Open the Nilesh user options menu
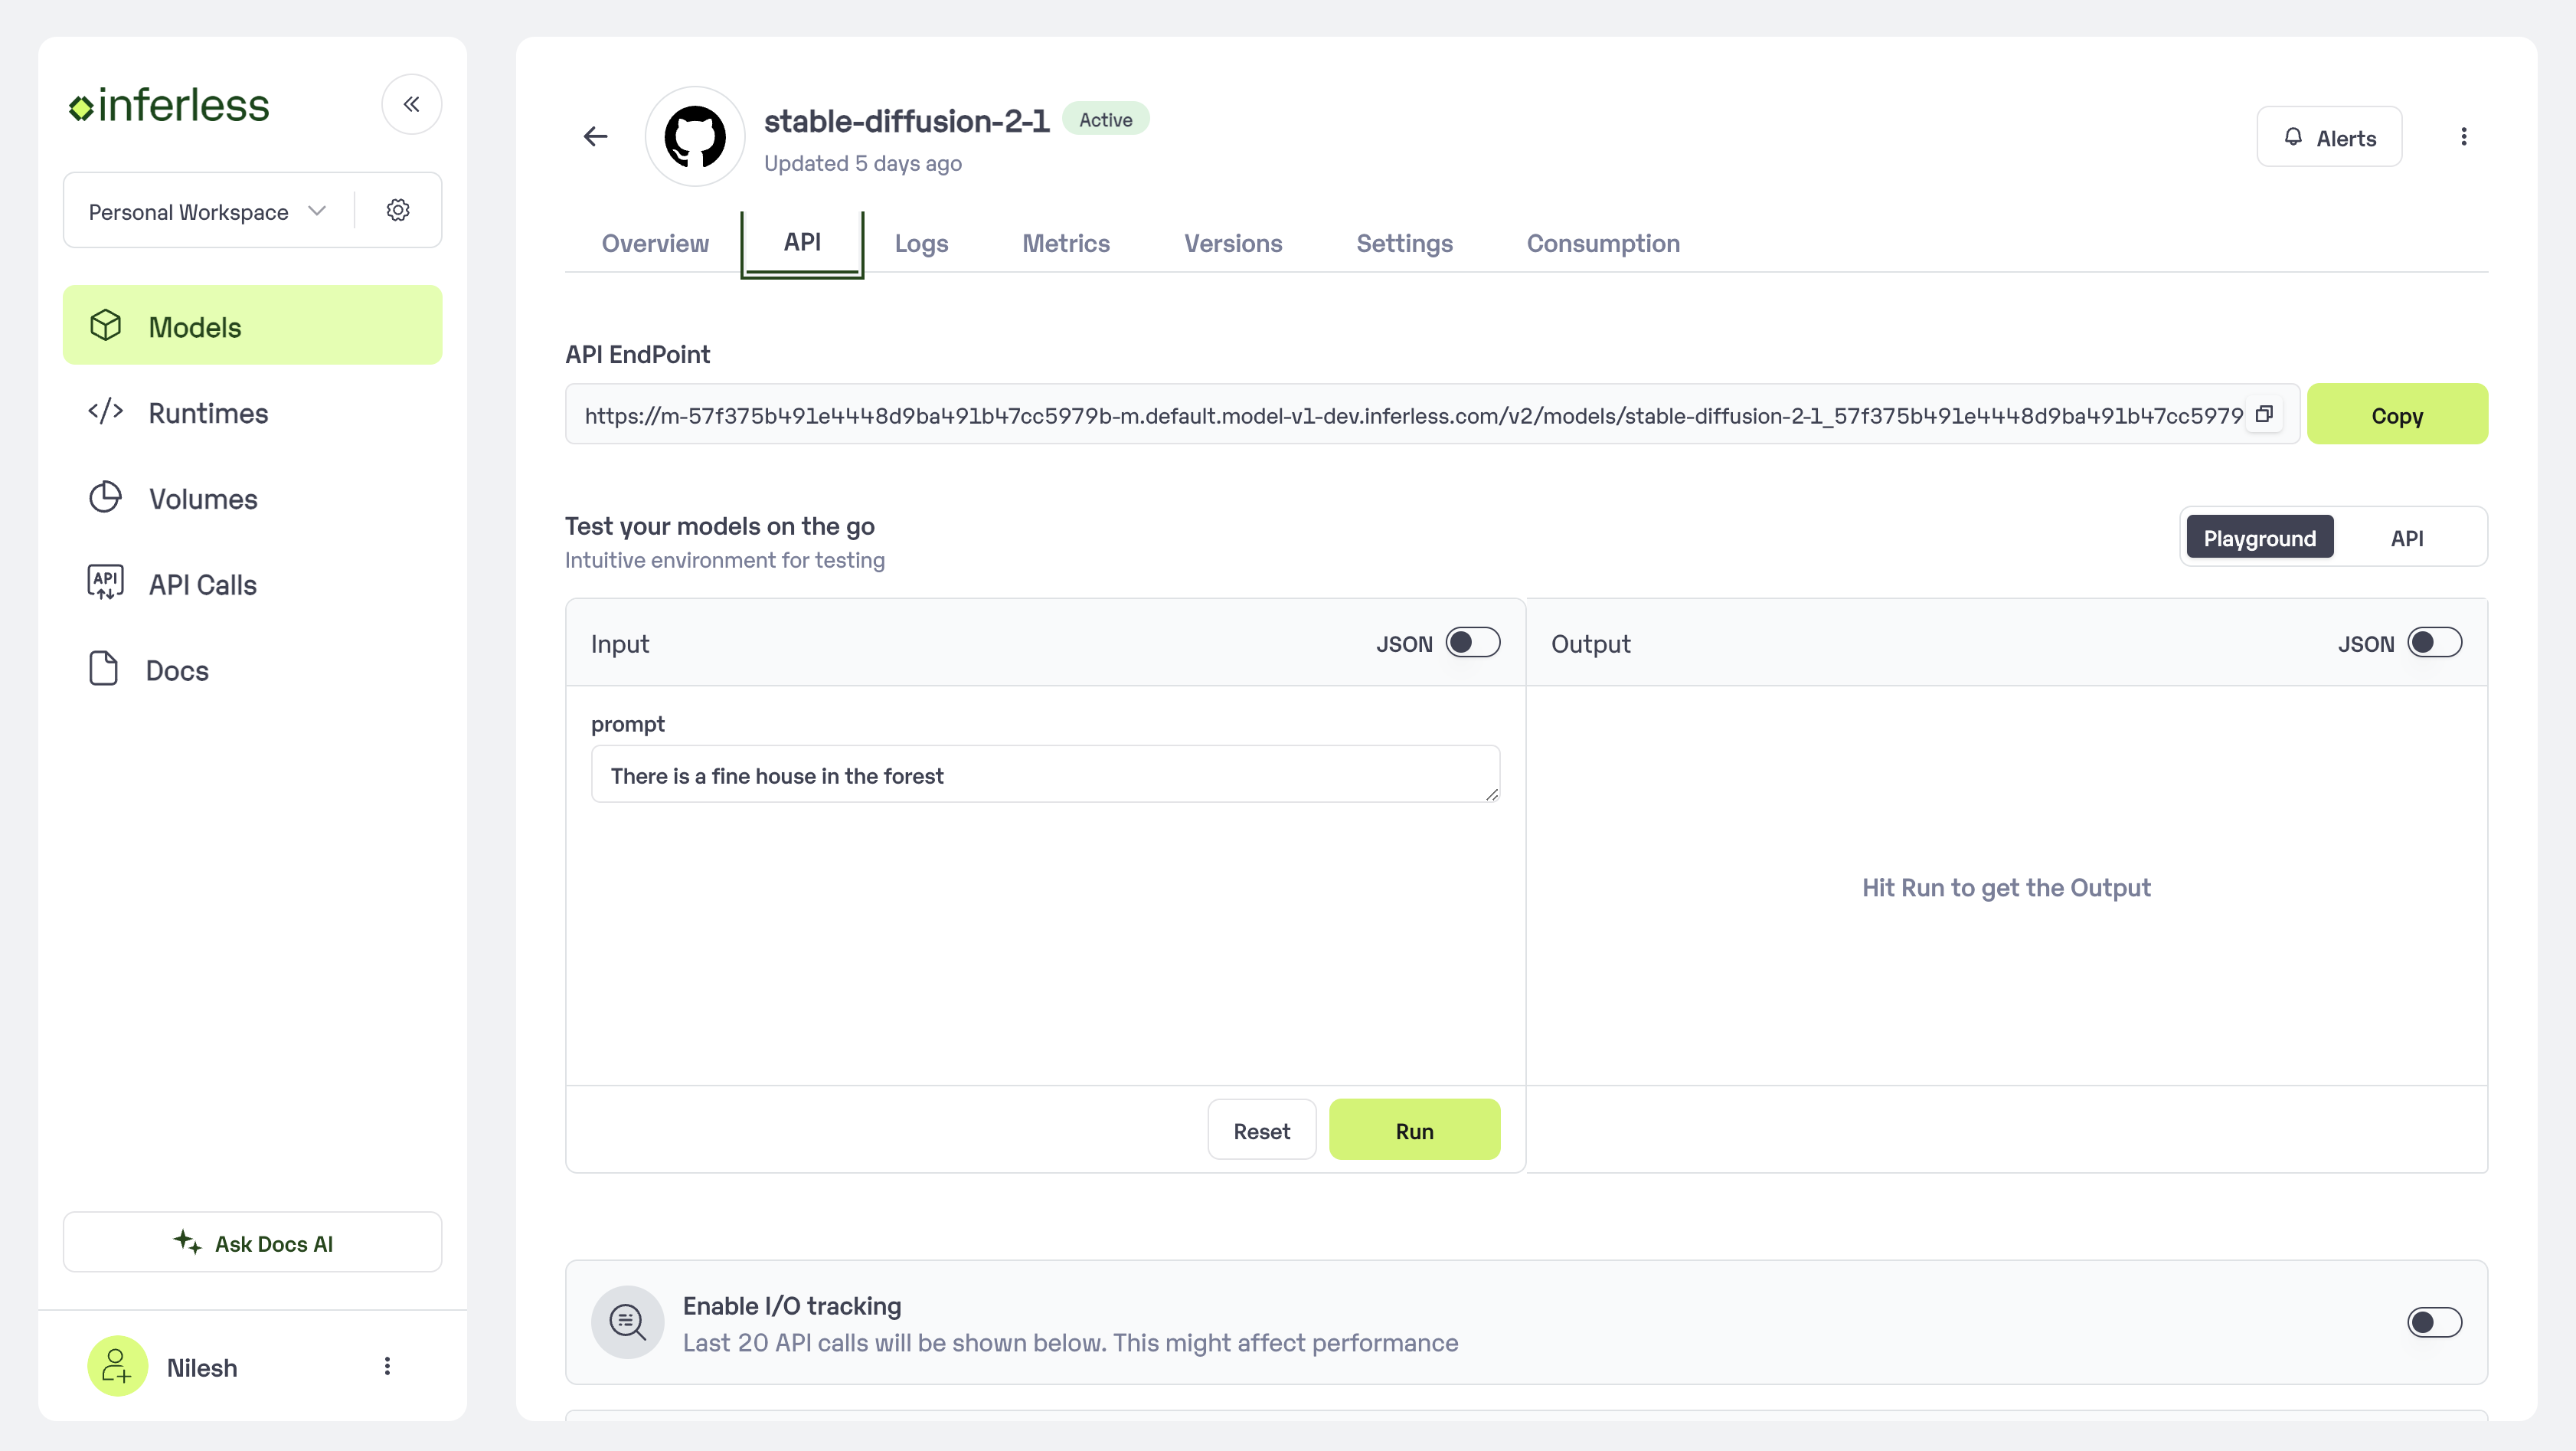 tap(387, 1366)
